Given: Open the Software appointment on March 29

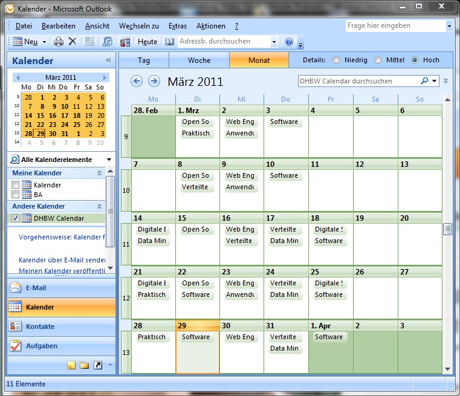Looking at the screenshot, I should pos(196,337).
